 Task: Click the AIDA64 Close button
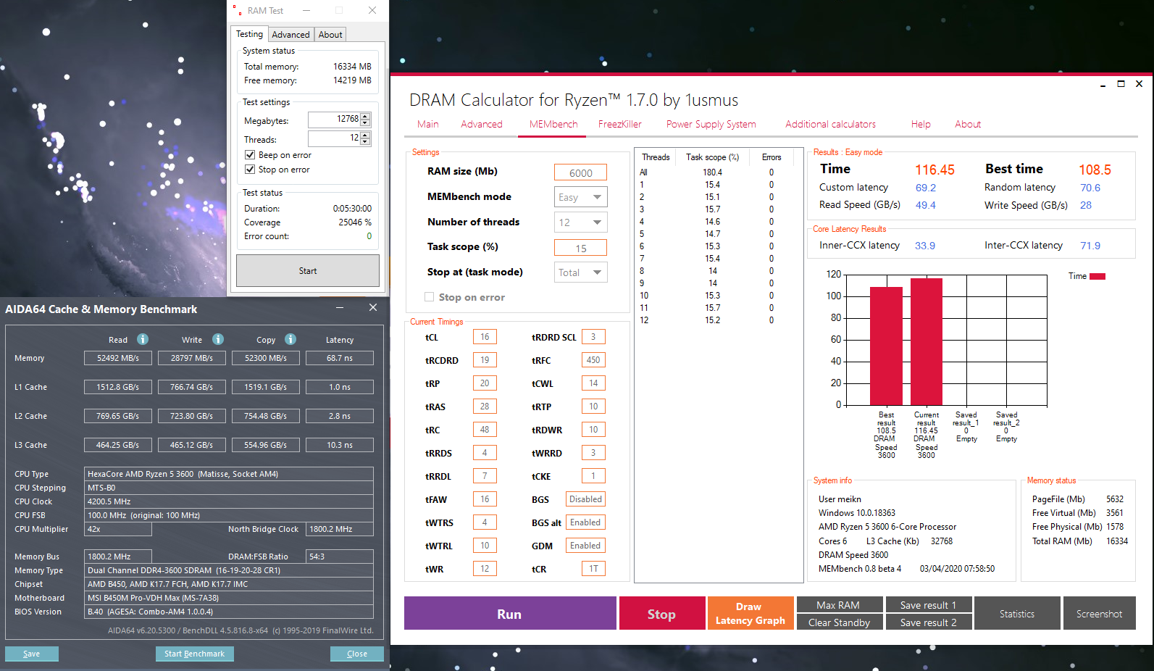point(357,654)
